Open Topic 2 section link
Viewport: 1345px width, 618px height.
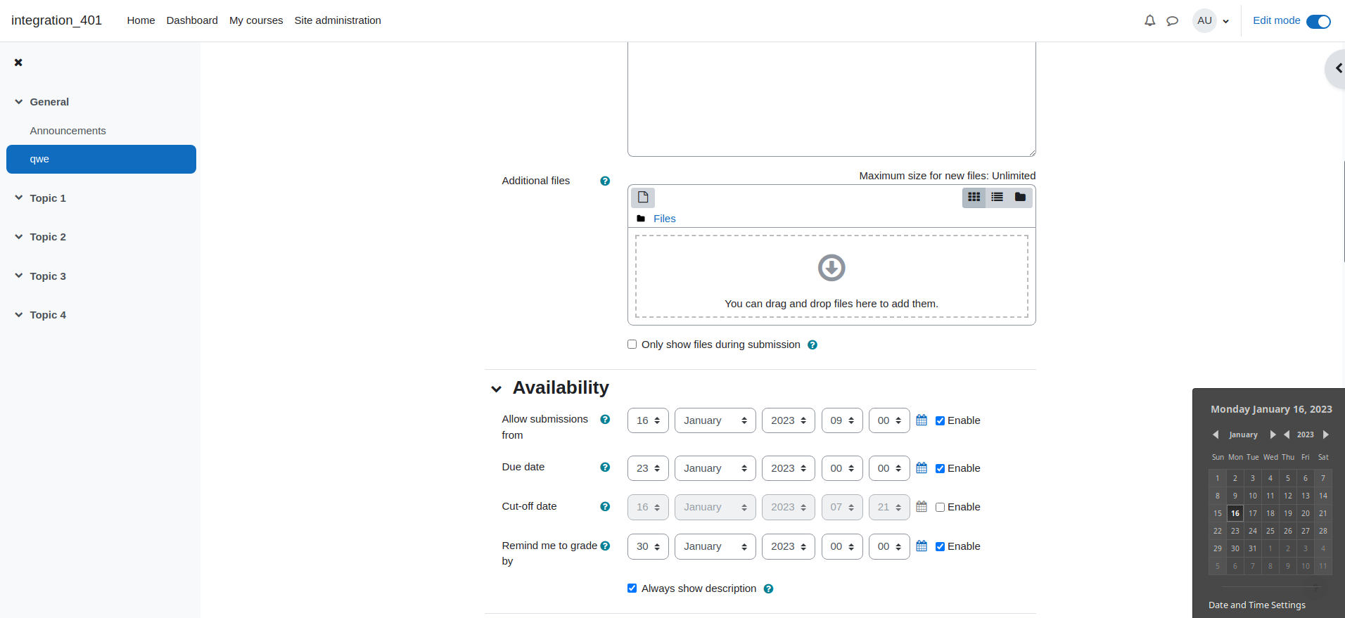[48, 237]
